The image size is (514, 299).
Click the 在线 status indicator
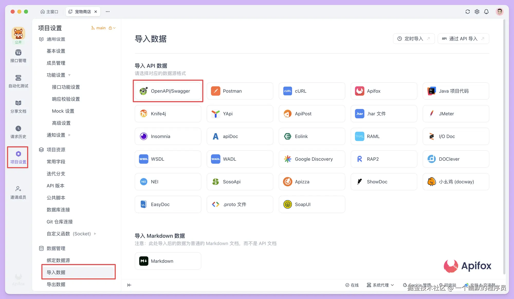pos(352,285)
